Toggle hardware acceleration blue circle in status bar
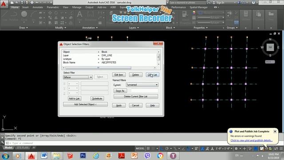The height and width of the screenshot is (160, 284). pos(256,148)
